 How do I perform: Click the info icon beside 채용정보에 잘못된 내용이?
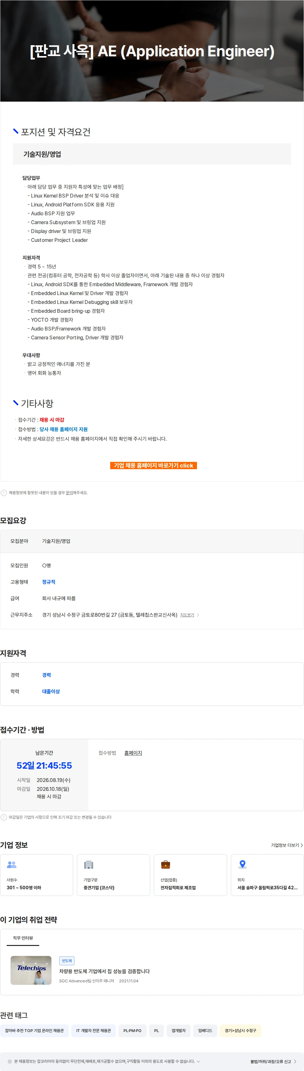tap(4, 493)
